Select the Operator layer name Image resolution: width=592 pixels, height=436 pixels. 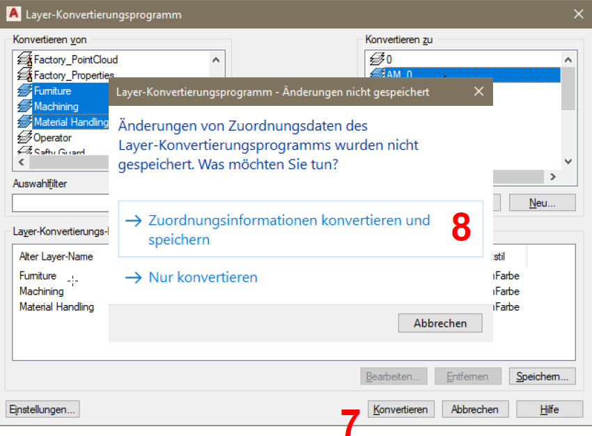coord(52,138)
